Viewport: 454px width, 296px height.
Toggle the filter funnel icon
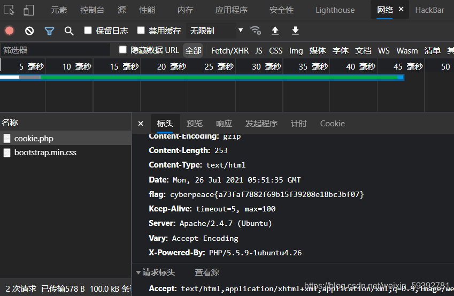coord(50,31)
